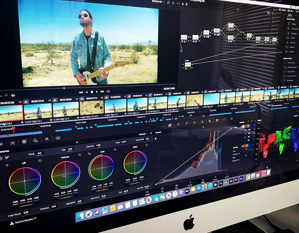Select node 05 in node graph
This screenshot has width=299, height=233.
231,27
